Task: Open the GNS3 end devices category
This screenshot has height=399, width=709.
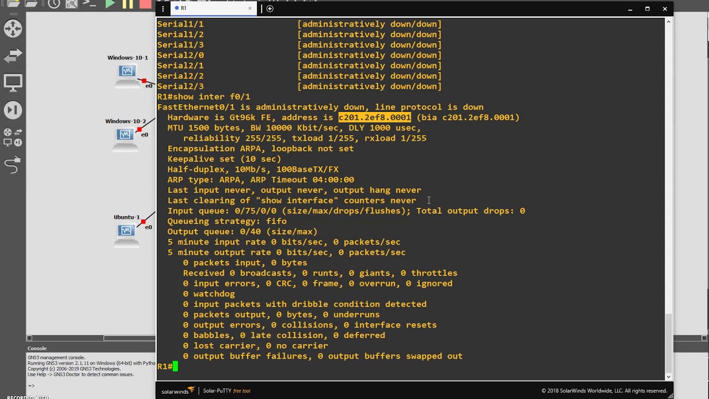Action: pos(13,83)
